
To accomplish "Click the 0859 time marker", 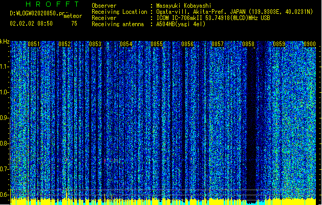I will click(279, 44).
